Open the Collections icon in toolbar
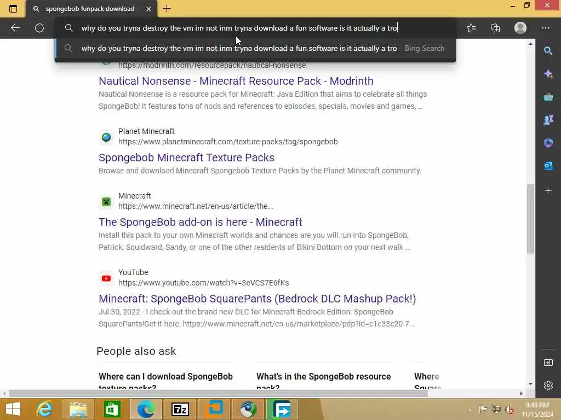The height and width of the screenshot is (420, 561). tap(495, 28)
